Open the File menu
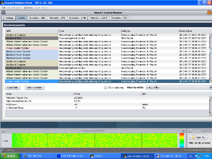Viewport: 212px width, 159px height. [3, 8]
